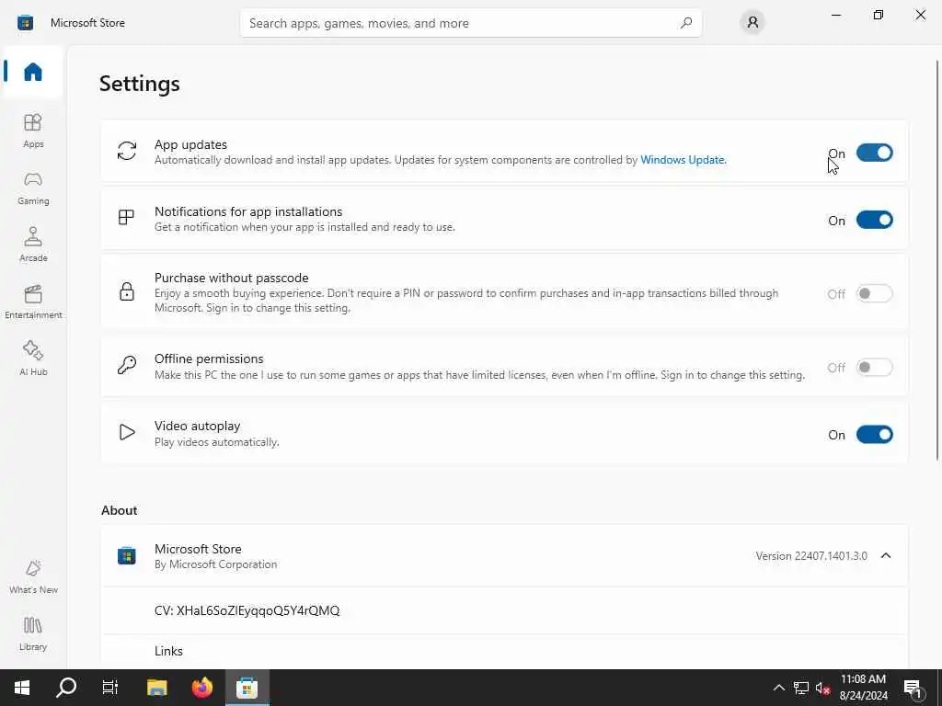
Task: Turn off App updates toggle
Action: (x=874, y=153)
